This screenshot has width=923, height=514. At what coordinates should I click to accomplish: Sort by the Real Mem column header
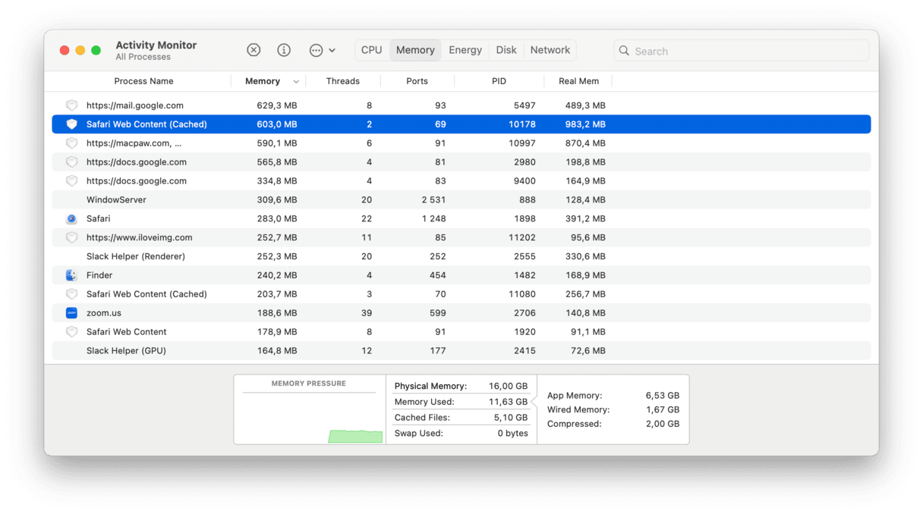click(578, 81)
